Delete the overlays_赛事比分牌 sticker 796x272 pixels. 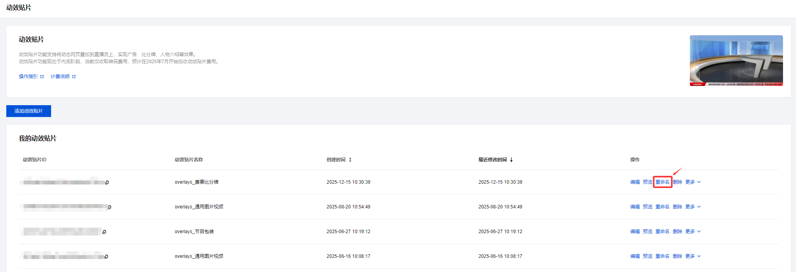pos(677,182)
